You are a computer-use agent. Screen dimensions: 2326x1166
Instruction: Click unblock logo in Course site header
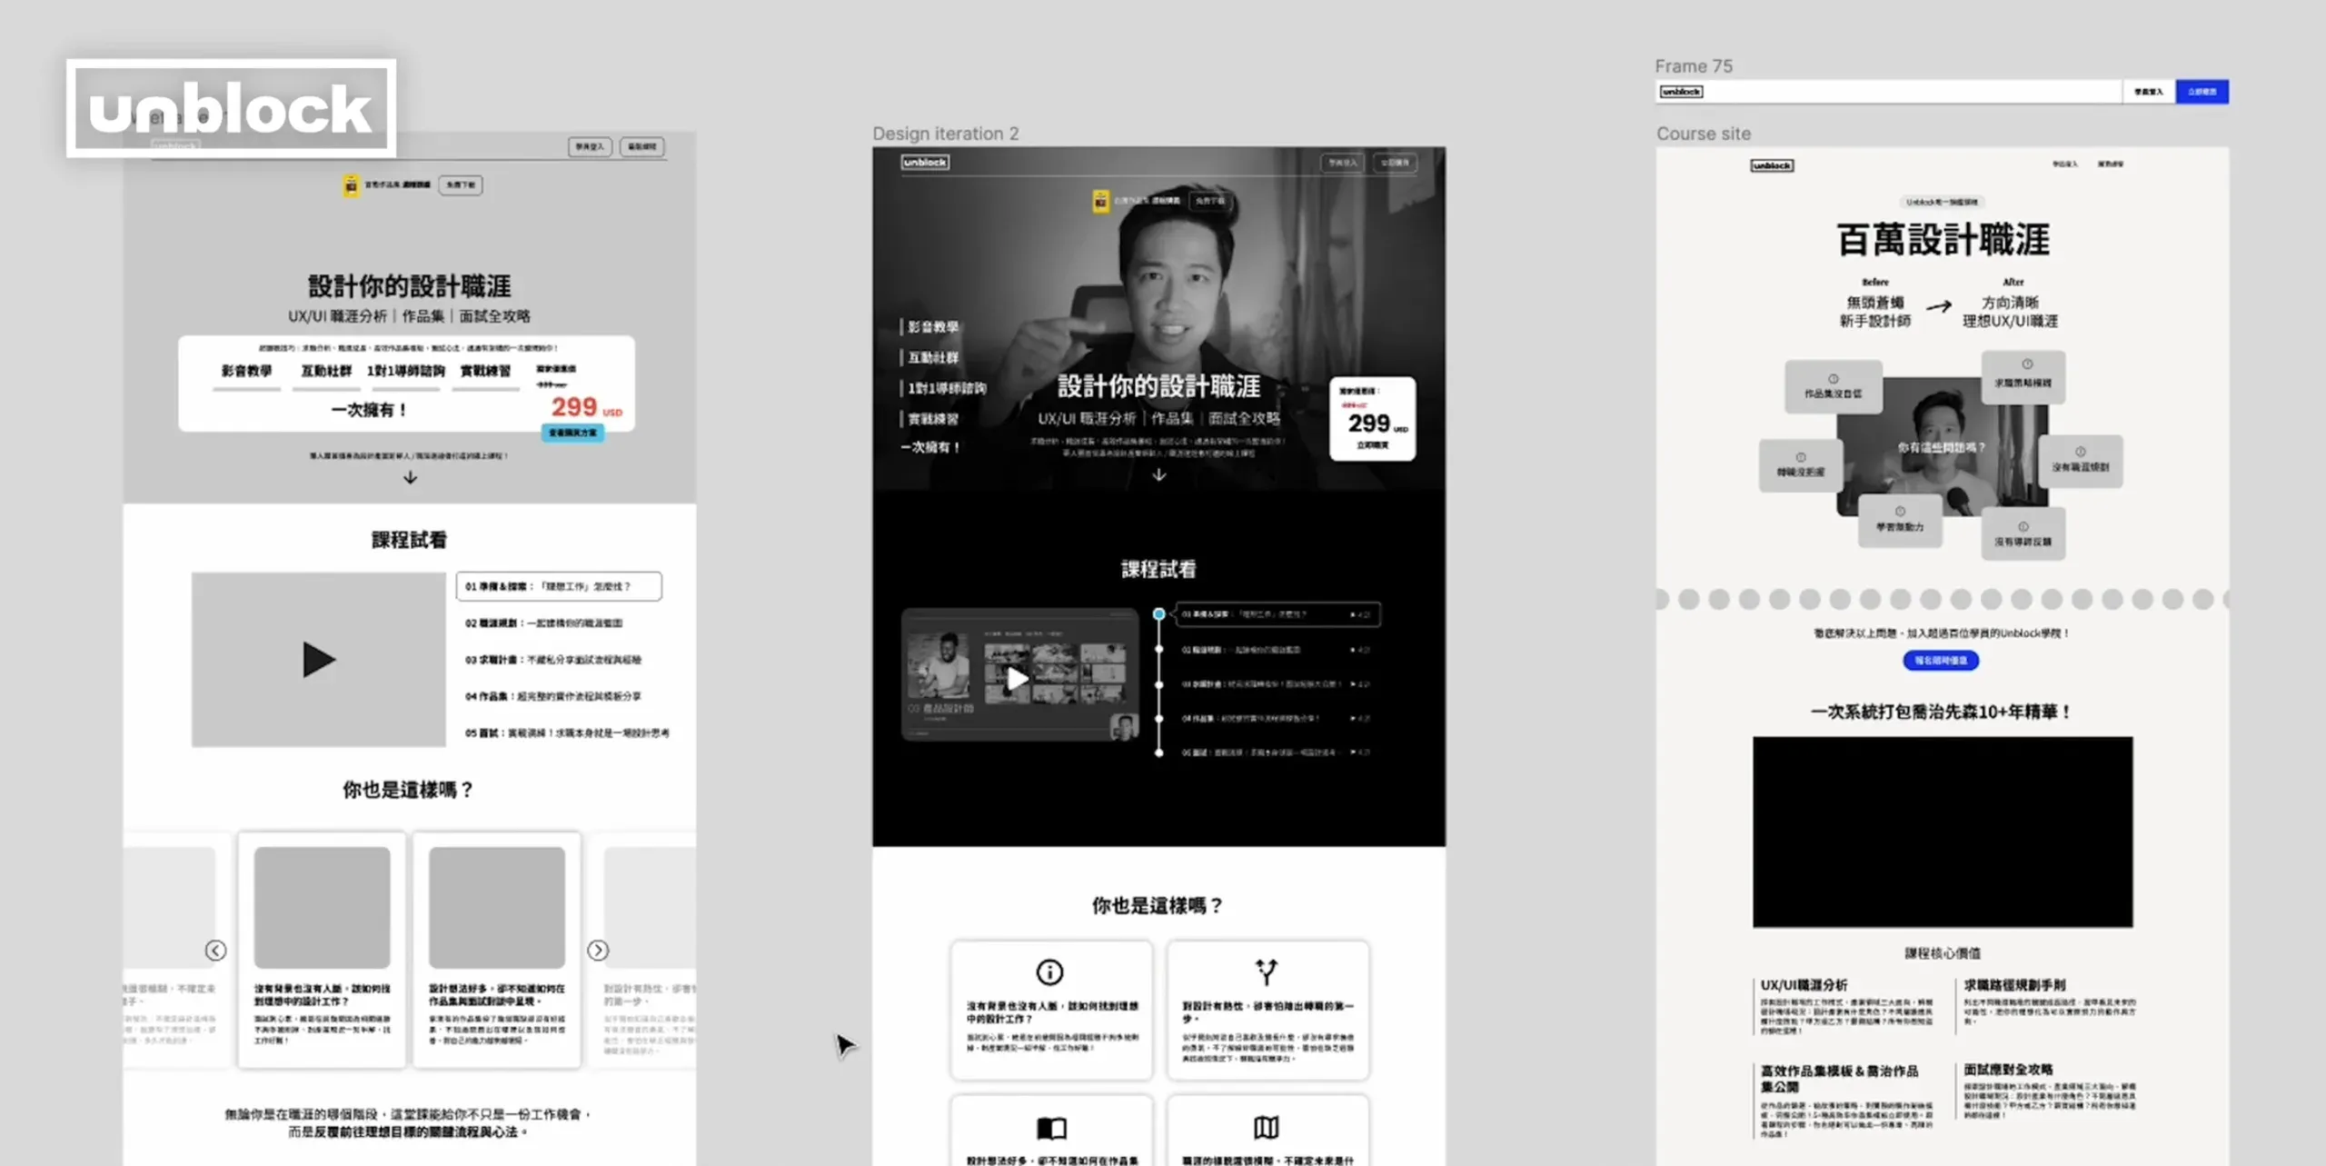tap(1772, 165)
